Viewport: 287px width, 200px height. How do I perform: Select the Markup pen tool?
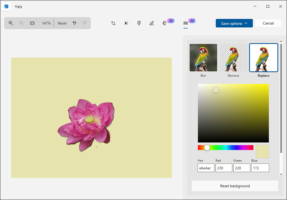pyautogui.click(x=151, y=23)
